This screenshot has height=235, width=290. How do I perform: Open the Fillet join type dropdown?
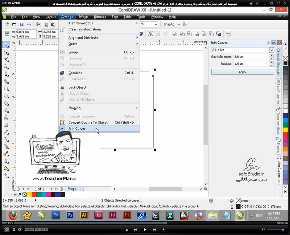click(x=271, y=50)
